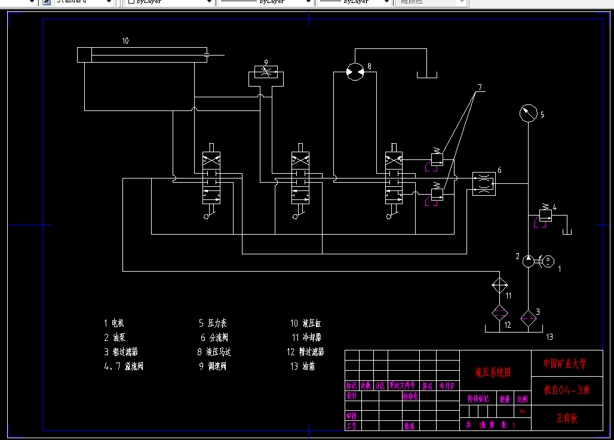The image size is (614, 440).
Task: Select the fine filter symbol labeled 12
Action: (x=500, y=313)
